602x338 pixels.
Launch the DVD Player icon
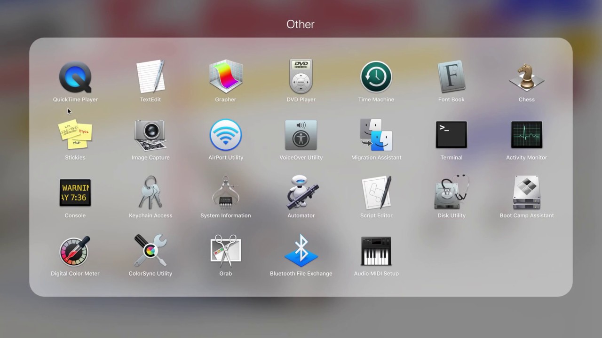[301, 77]
